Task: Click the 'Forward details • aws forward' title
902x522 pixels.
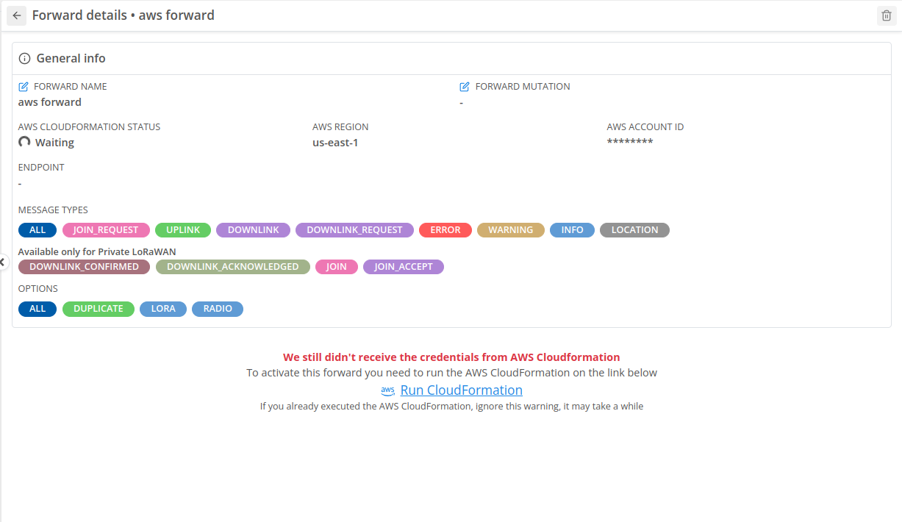Action: tap(124, 15)
